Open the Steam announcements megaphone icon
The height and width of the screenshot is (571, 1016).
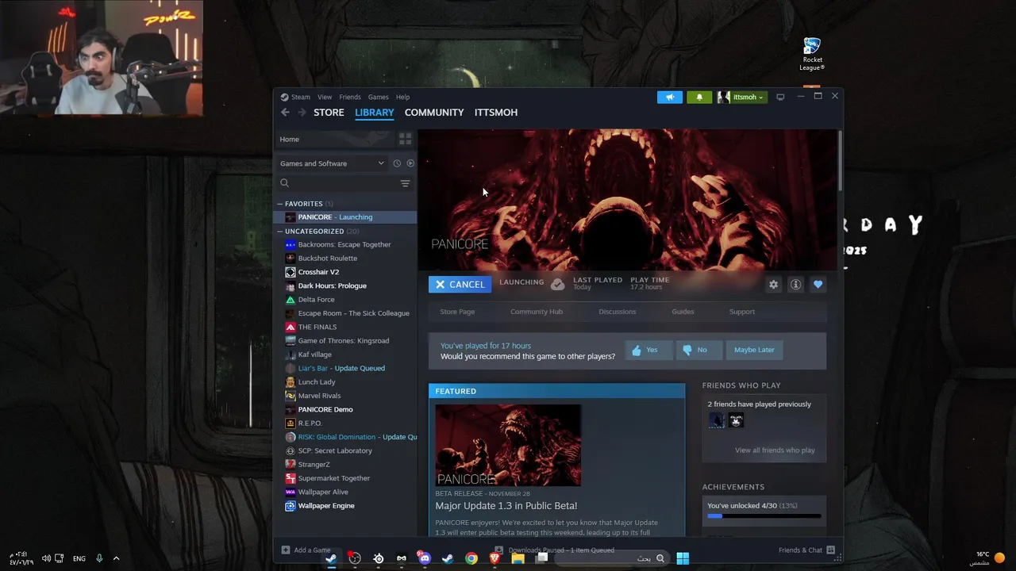669,97
